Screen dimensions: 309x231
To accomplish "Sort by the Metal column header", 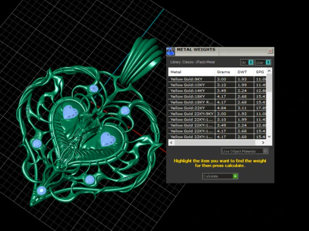I will (191, 72).
